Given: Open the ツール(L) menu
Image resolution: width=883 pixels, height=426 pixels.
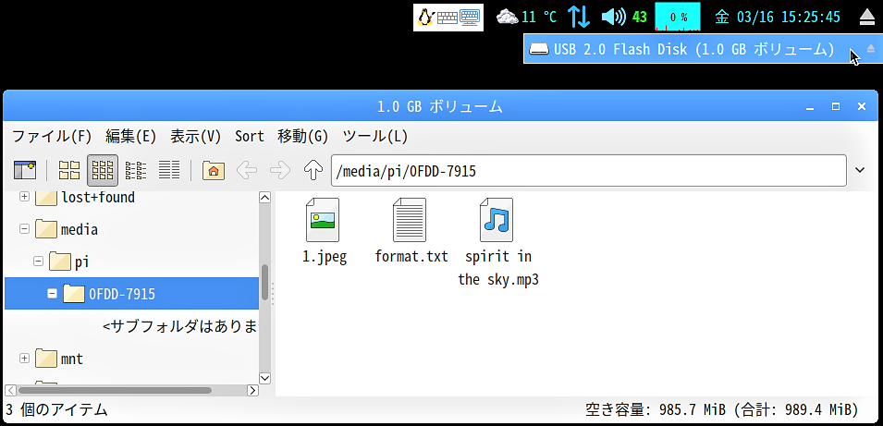Looking at the screenshot, I should tap(375, 136).
